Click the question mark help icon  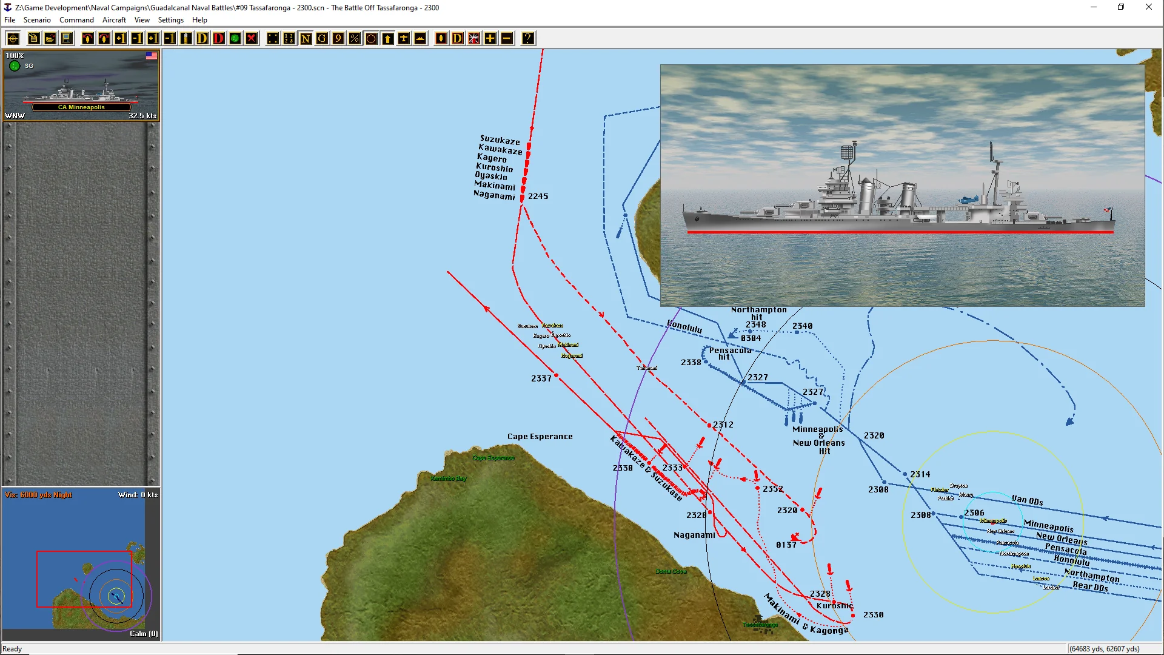pos(528,39)
